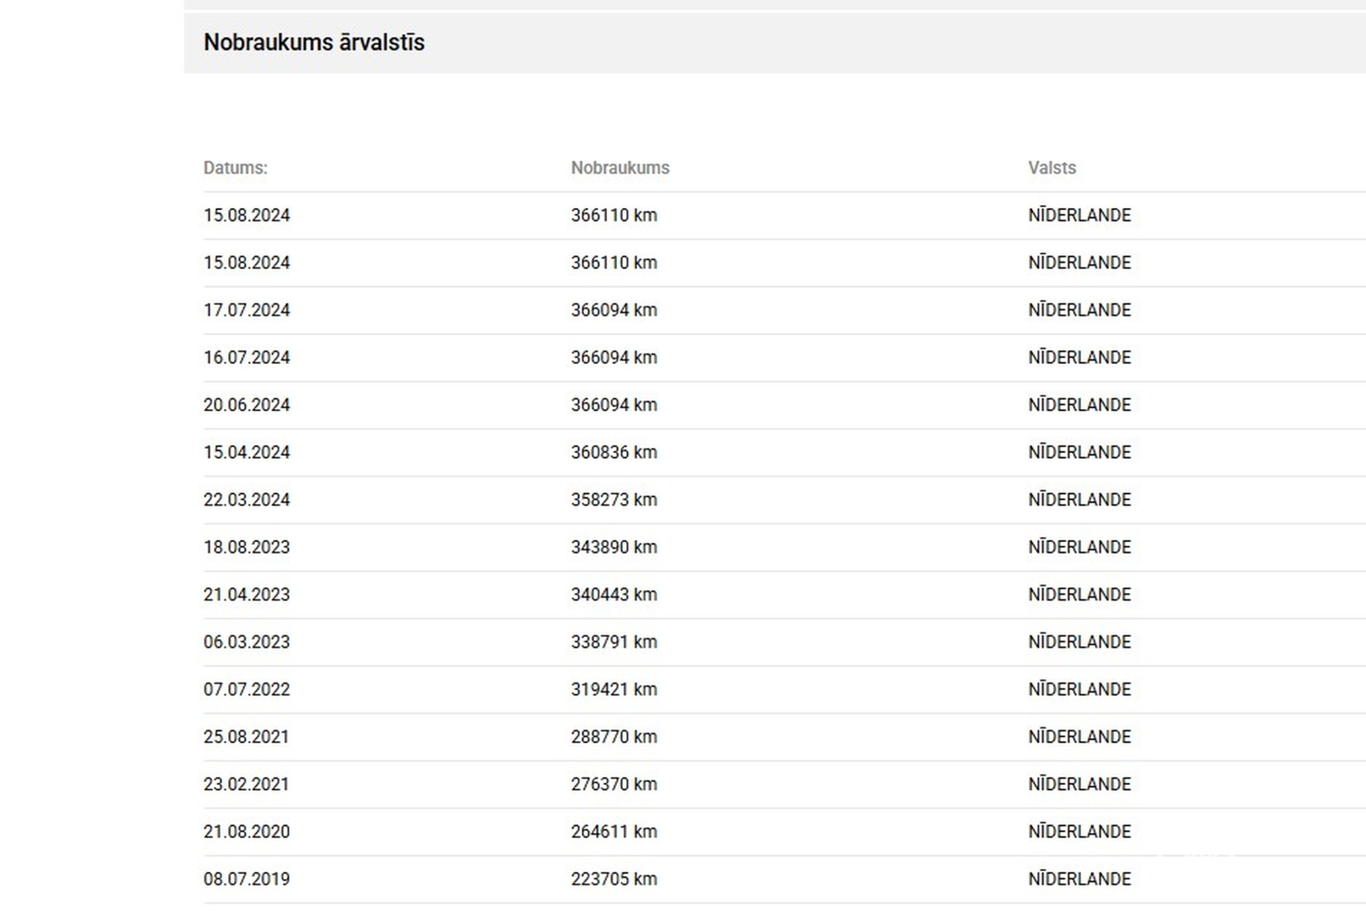Image resolution: width=1366 pixels, height=911 pixels.
Task: Click the 360836 km mileage value
Action: [613, 453]
